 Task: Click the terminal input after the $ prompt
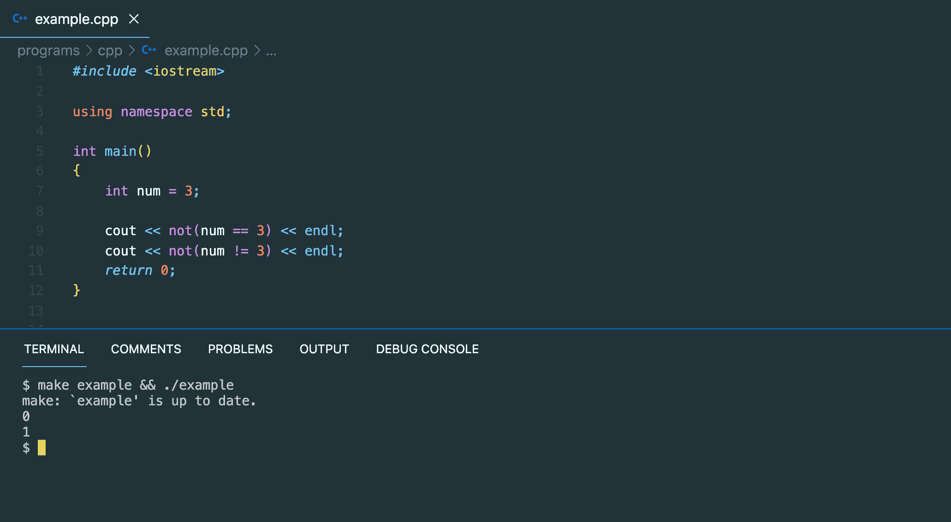[42, 448]
